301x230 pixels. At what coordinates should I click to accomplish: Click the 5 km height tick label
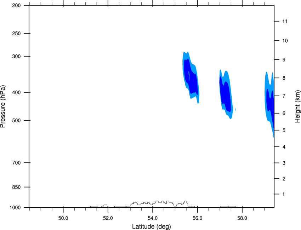click(x=284, y=130)
